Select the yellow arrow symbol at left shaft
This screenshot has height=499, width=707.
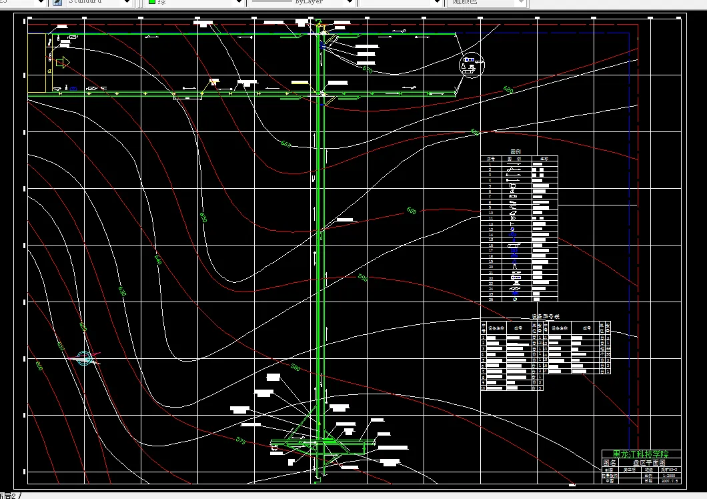(x=63, y=63)
